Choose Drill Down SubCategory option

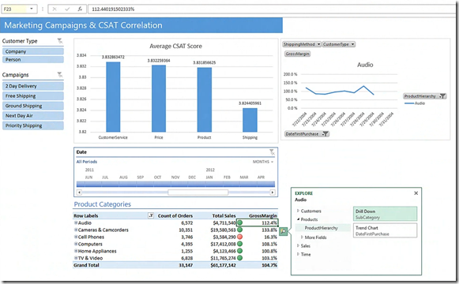(385, 214)
